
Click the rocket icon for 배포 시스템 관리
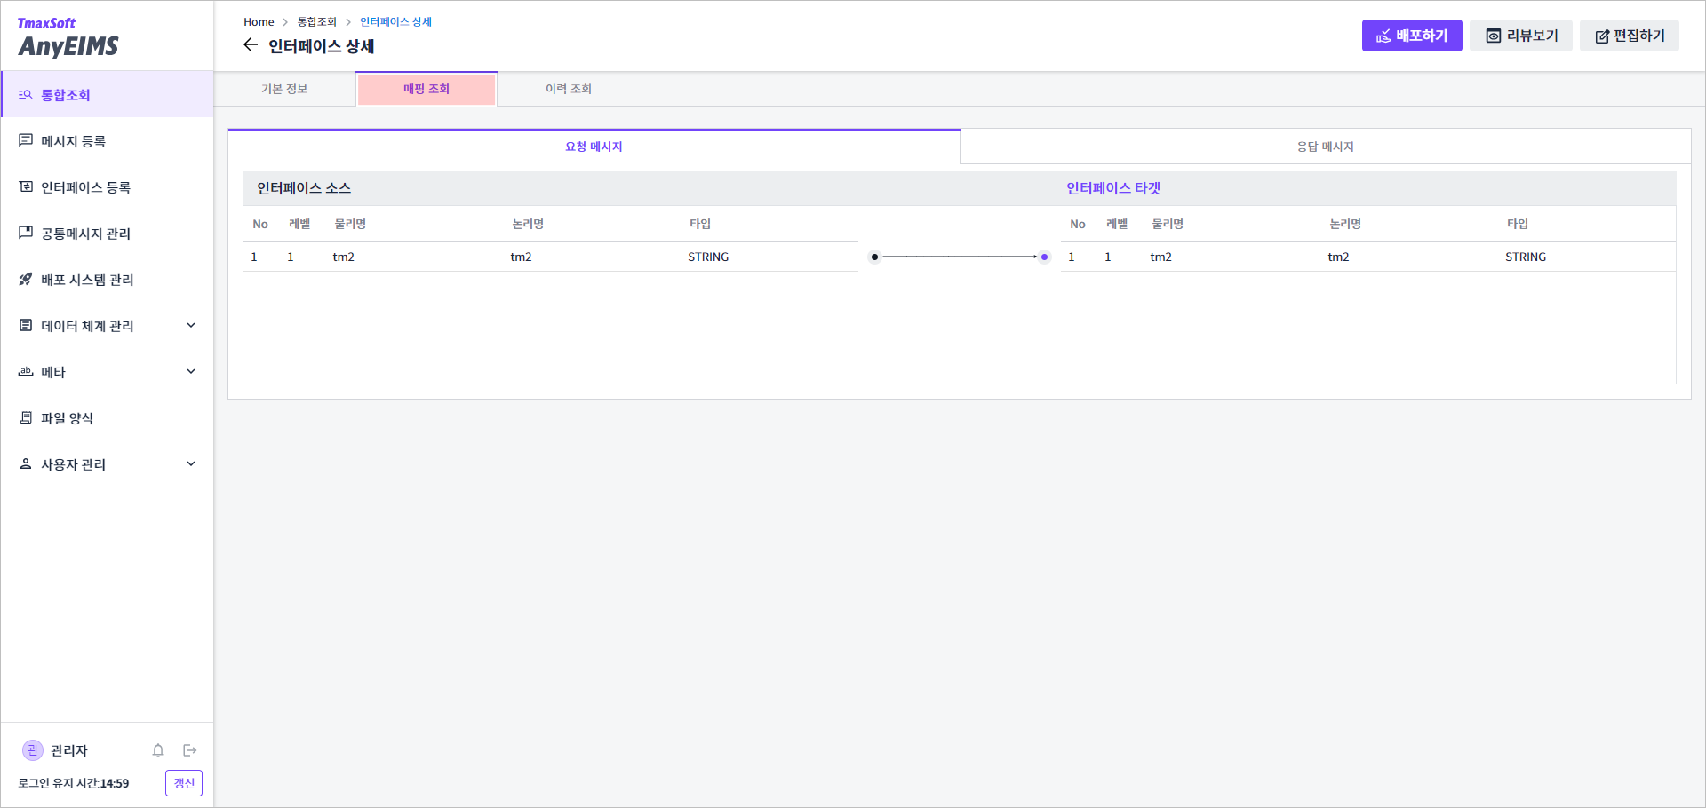click(x=26, y=279)
